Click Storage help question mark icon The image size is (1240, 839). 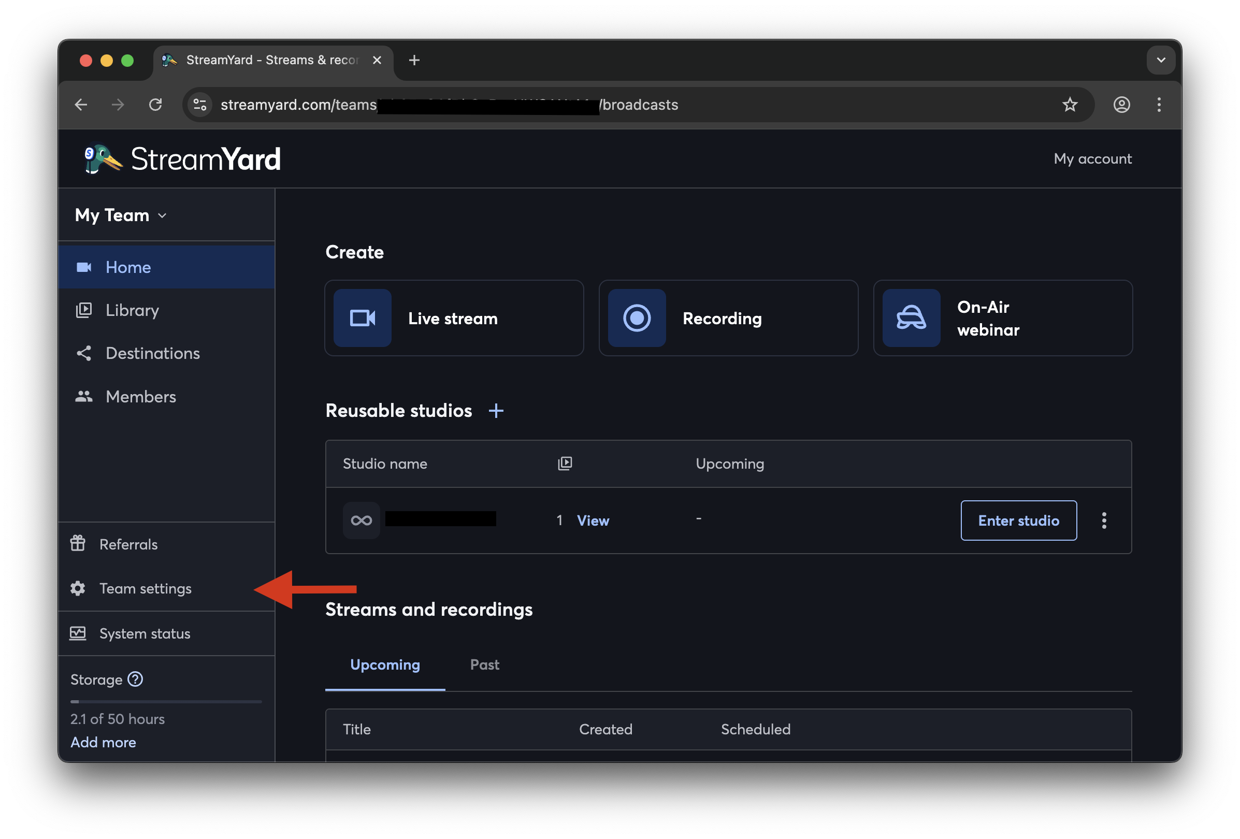(x=136, y=679)
